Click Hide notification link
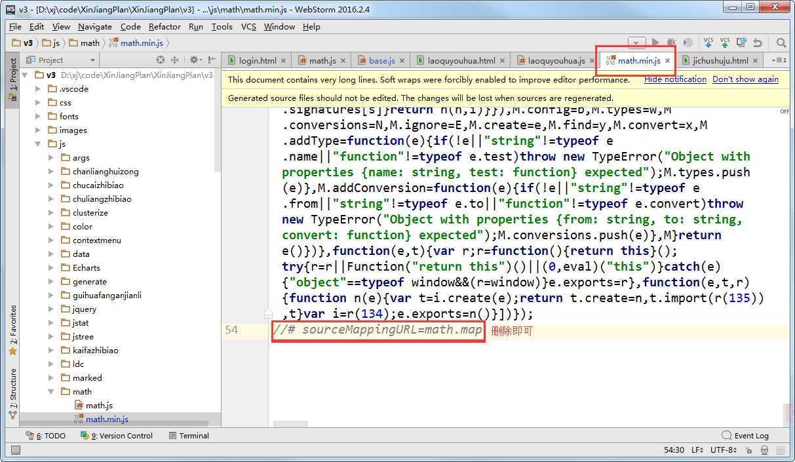This screenshot has height=462, width=795. point(675,79)
